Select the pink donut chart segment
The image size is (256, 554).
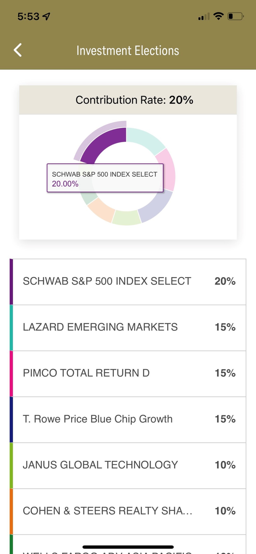[x=167, y=170]
